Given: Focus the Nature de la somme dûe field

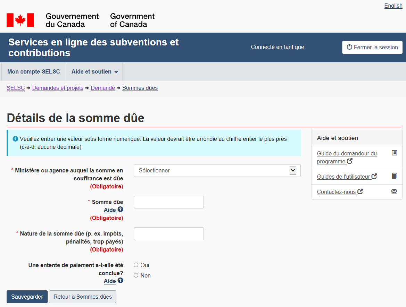Looking at the screenshot, I should [169, 234].
